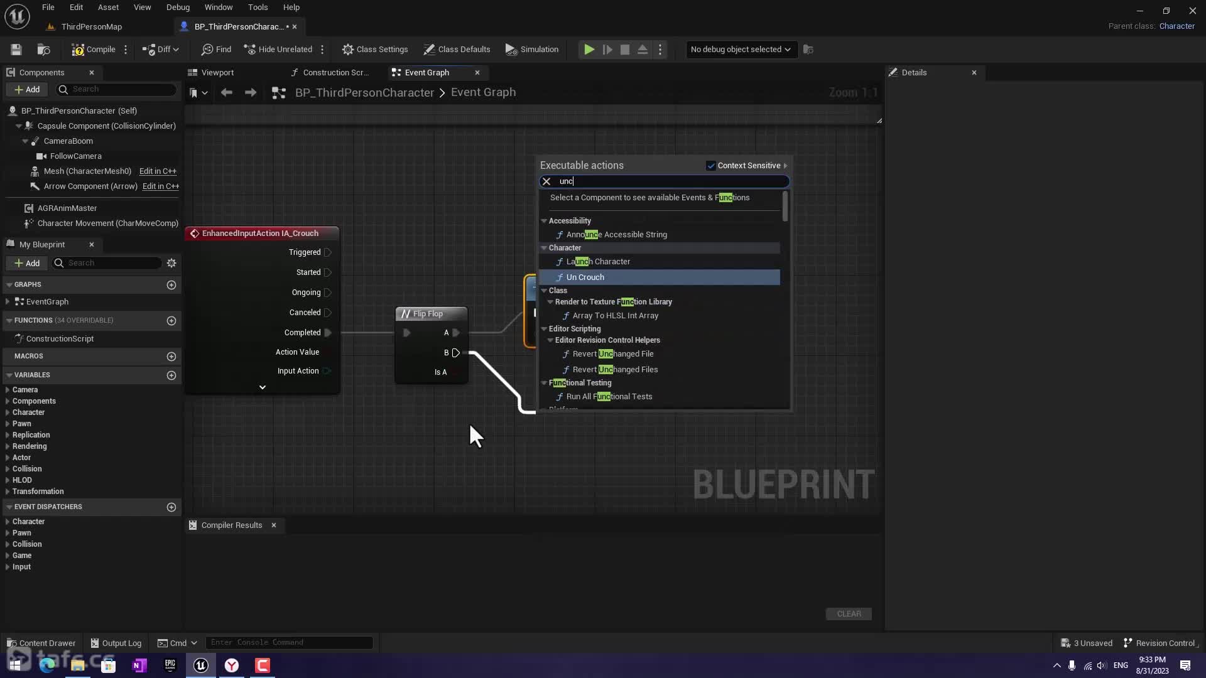Expand the Camera variables category
The height and width of the screenshot is (678, 1206).
pyautogui.click(x=8, y=390)
